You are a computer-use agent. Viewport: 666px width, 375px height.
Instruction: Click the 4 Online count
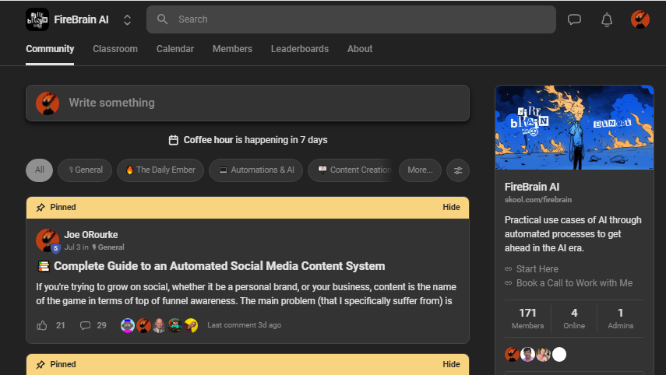coord(574,318)
